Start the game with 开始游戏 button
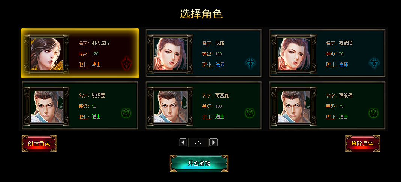401x182 pixels. (199, 163)
